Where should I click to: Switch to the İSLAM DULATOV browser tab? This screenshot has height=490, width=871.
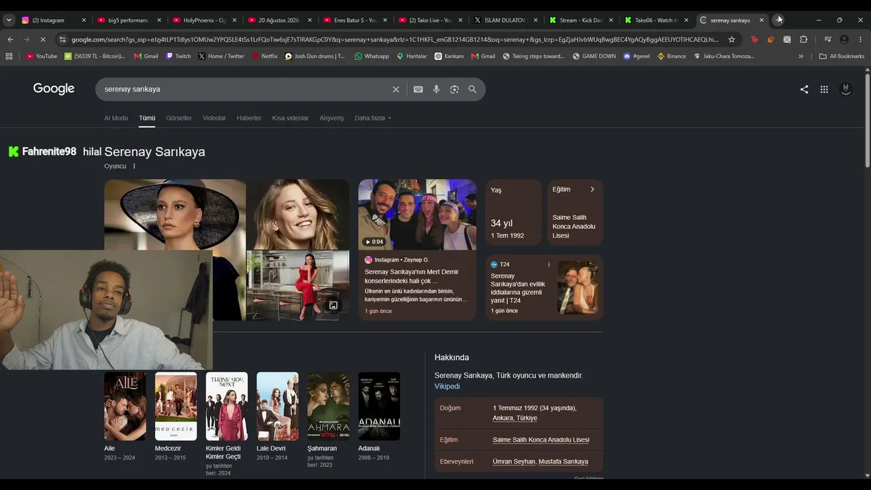click(x=506, y=20)
